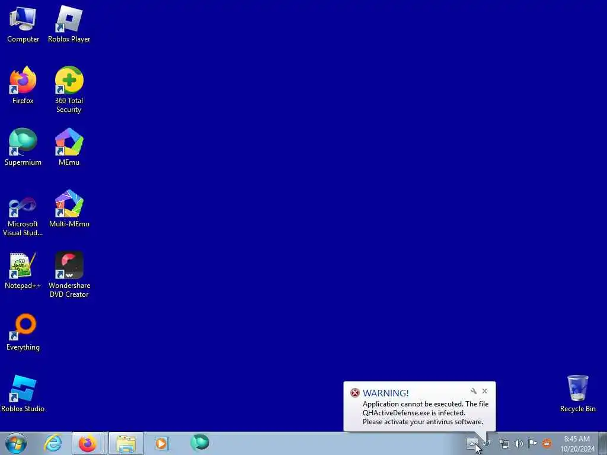Viewport: 607px width, 455px height.
Task: Select the Firefox desktop shortcut
Action: [x=23, y=85]
